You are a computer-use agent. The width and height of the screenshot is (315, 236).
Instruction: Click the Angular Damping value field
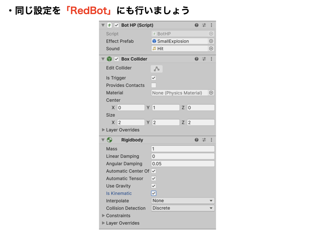pos(183,163)
